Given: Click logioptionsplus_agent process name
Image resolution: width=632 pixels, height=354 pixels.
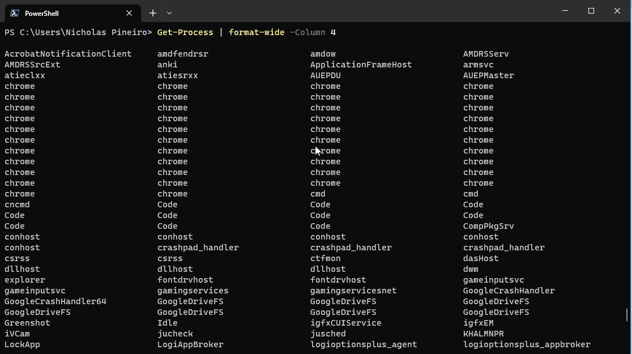Looking at the screenshot, I should (x=364, y=345).
